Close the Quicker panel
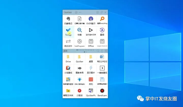The height and width of the screenshot is (107, 183). [105, 12]
